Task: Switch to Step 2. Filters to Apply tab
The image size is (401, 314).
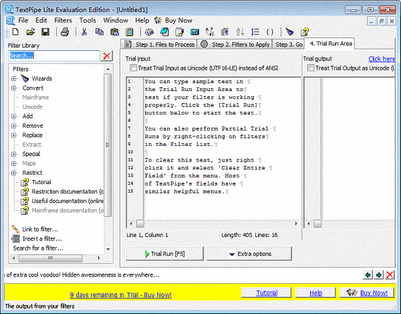Action: [235, 45]
